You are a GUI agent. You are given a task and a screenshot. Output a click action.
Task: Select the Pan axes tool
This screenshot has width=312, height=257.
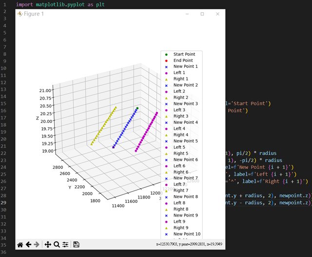tap(48, 244)
